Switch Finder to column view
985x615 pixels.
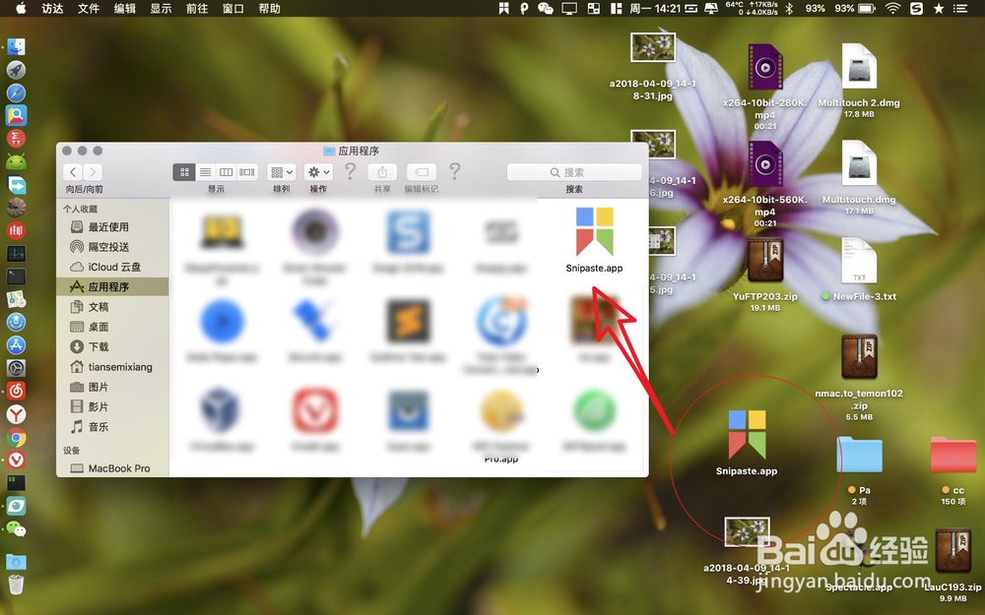227,172
